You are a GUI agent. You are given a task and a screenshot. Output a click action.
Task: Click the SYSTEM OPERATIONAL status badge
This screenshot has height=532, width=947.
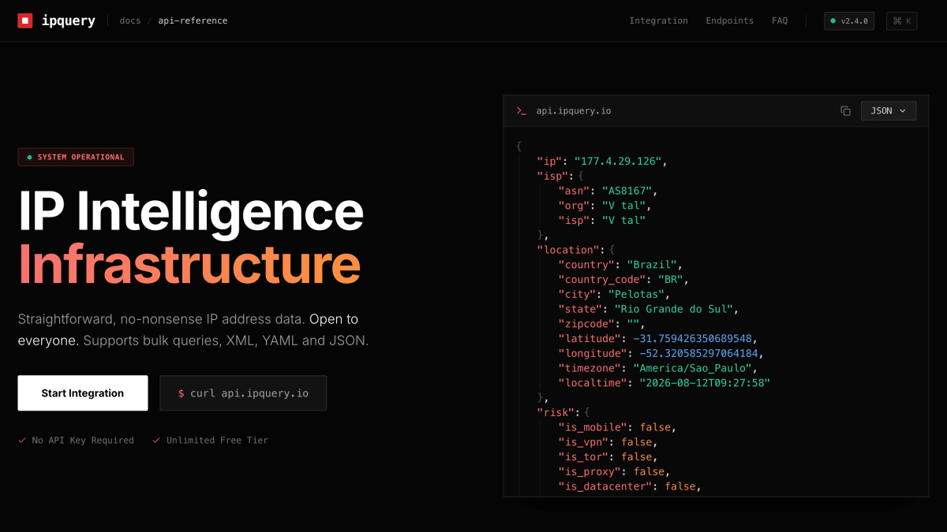(x=76, y=158)
